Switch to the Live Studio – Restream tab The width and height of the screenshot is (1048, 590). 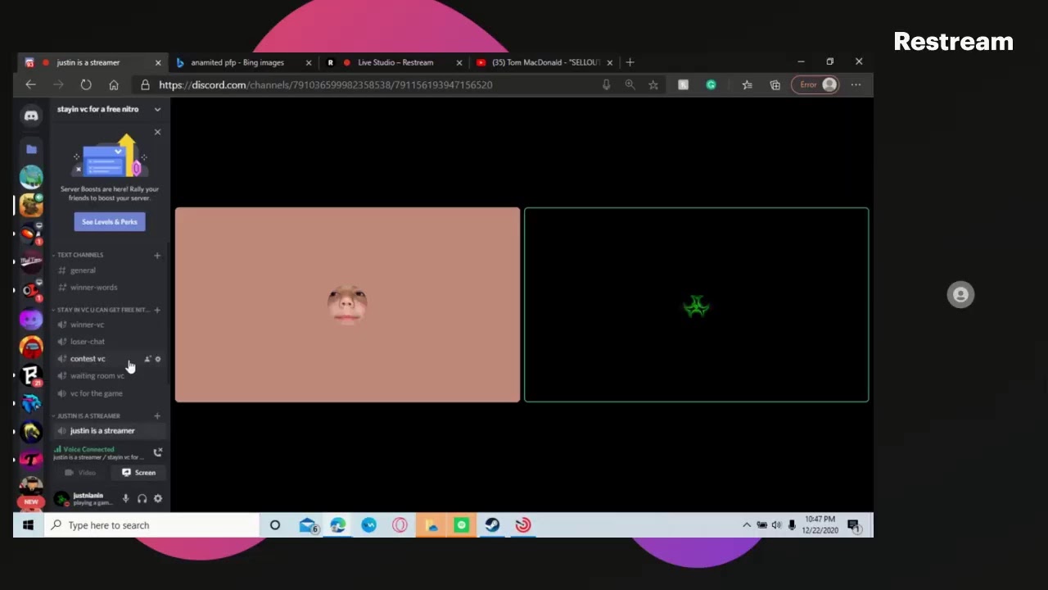395,62
